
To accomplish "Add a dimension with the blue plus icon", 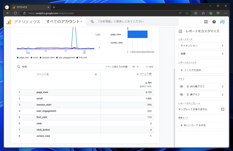I will [x=96, y=74].
